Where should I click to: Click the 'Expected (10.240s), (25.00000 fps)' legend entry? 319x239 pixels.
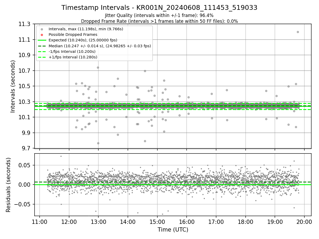83,40
